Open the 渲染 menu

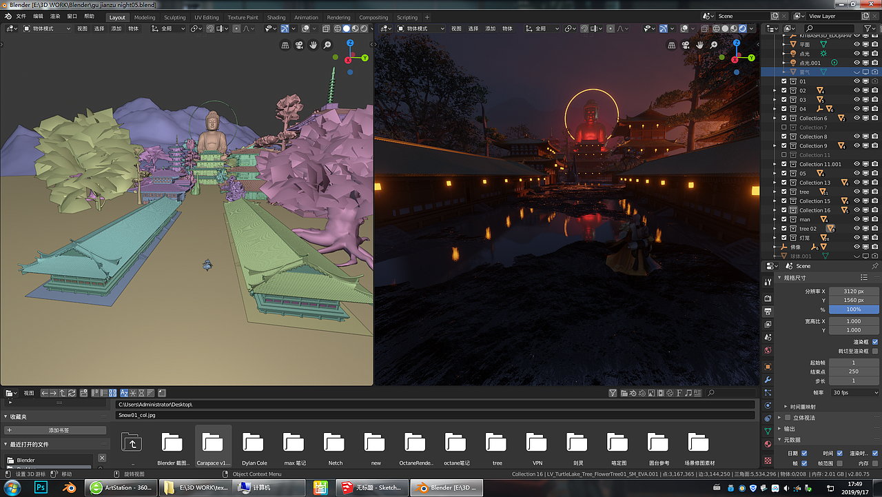(x=55, y=17)
